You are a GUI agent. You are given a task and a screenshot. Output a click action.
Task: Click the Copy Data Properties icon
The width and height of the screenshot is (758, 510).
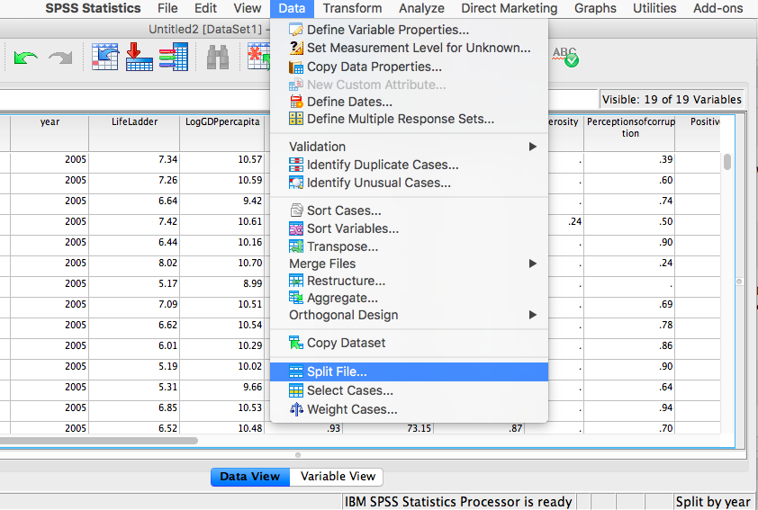tap(296, 67)
